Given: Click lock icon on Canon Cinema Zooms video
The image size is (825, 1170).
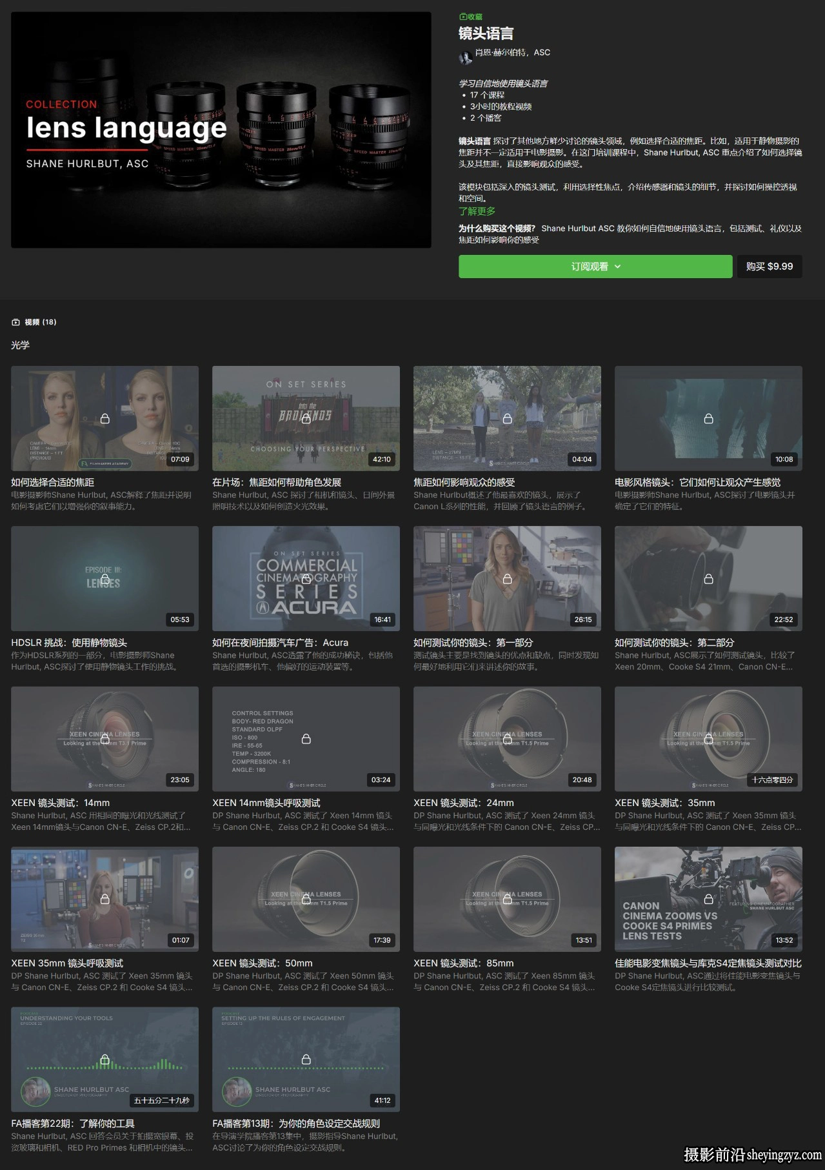Looking at the screenshot, I should point(709,899).
